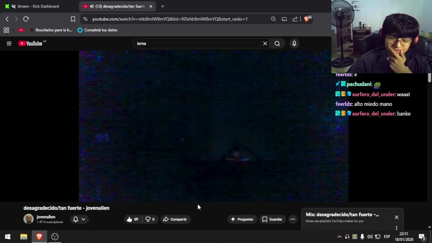
Task: Close the YouTube browser tab
Action: (151, 6)
